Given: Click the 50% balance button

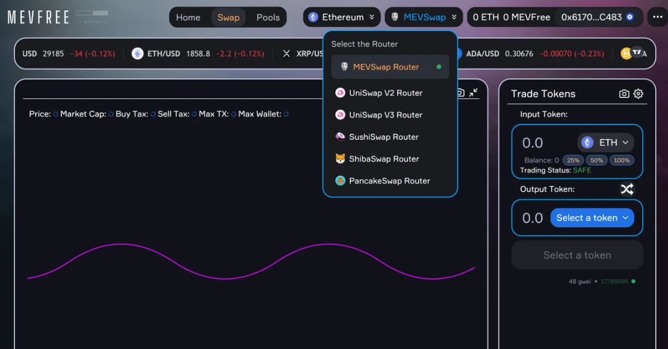Looking at the screenshot, I should tap(596, 160).
